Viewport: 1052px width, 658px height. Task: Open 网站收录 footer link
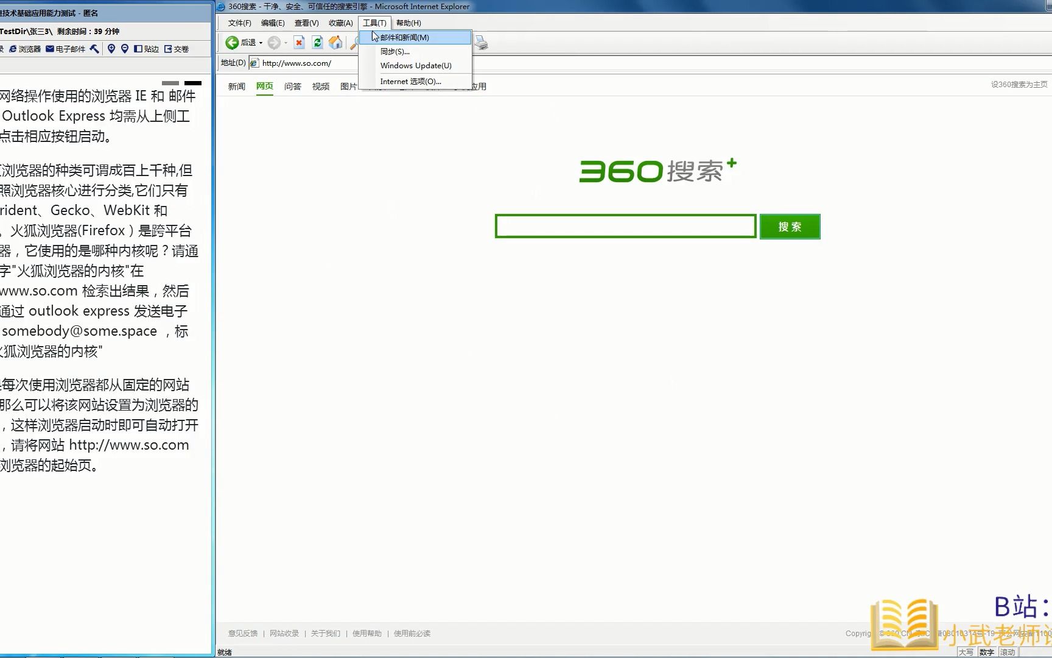(x=284, y=634)
